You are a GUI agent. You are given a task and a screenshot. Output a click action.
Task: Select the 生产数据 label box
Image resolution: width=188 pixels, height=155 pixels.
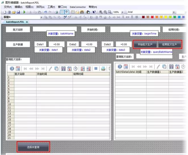(18, 45)
